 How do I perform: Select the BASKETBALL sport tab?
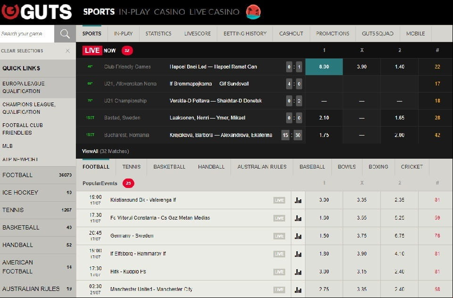169,167
